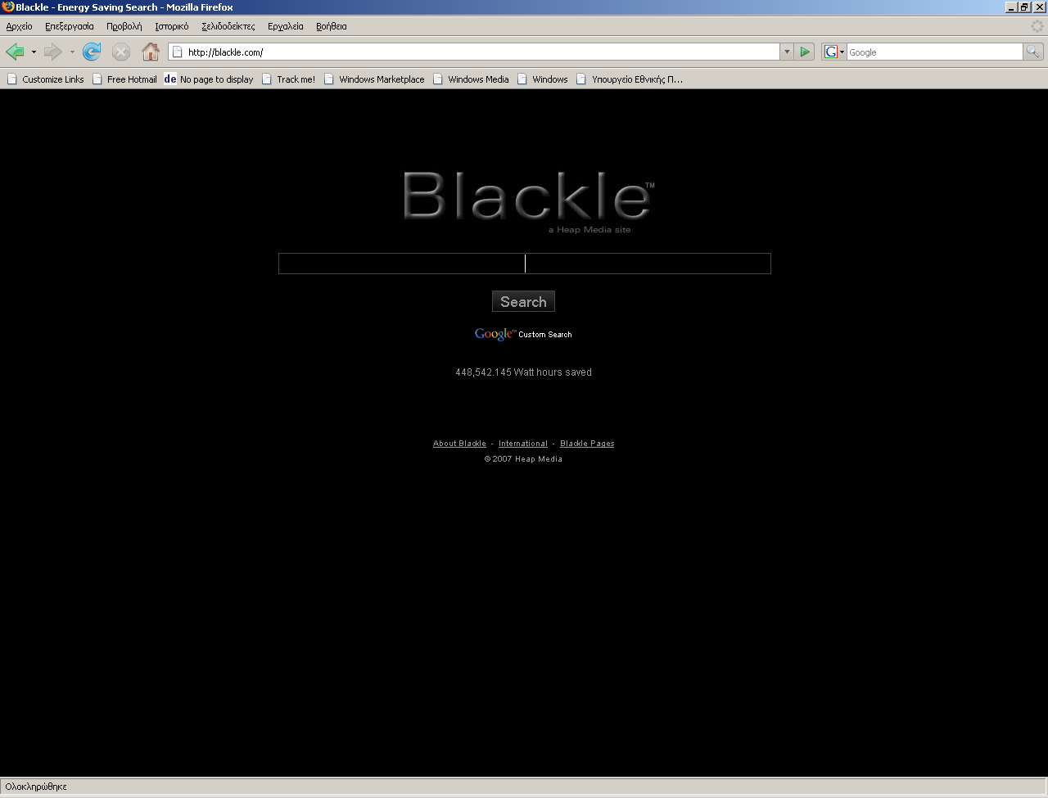Open the Windows Marketplace bookmark

click(374, 79)
